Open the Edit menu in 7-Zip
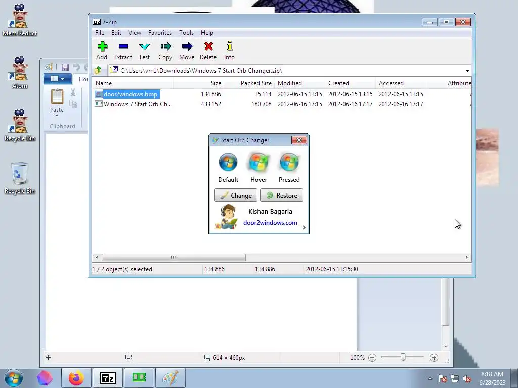 (116, 33)
